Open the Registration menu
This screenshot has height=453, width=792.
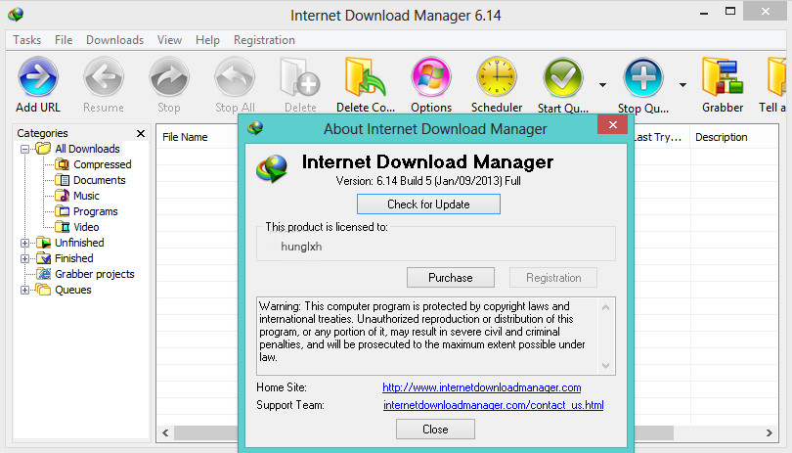[x=264, y=40]
